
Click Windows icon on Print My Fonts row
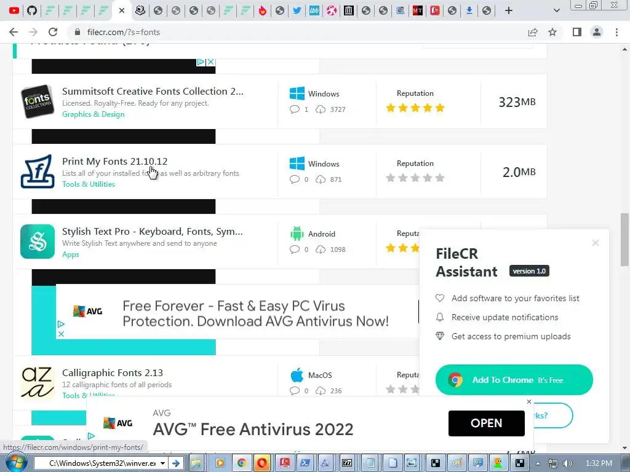[297, 163]
